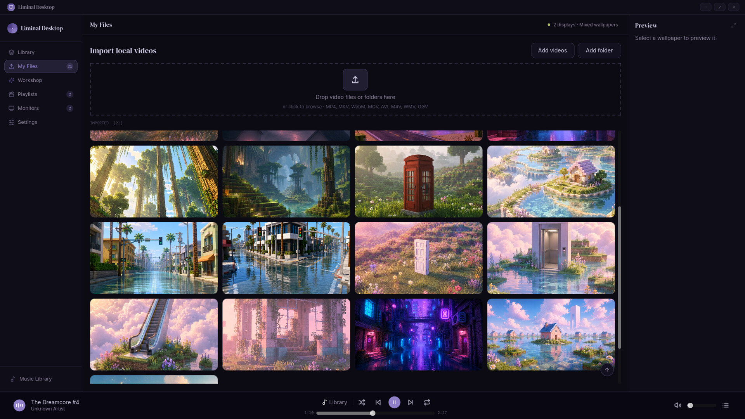Toggle shuffle in the music player
This screenshot has width=745, height=419.
tap(362, 402)
